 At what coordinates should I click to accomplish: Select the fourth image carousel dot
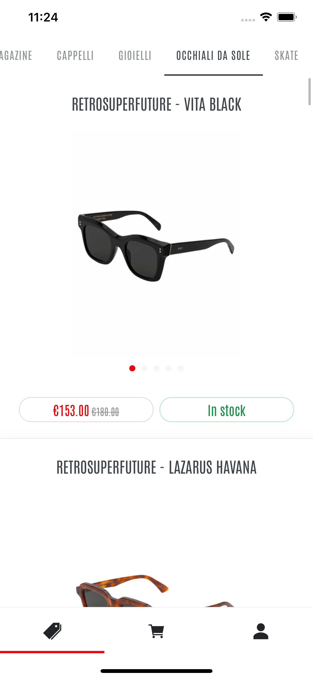coord(169,368)
